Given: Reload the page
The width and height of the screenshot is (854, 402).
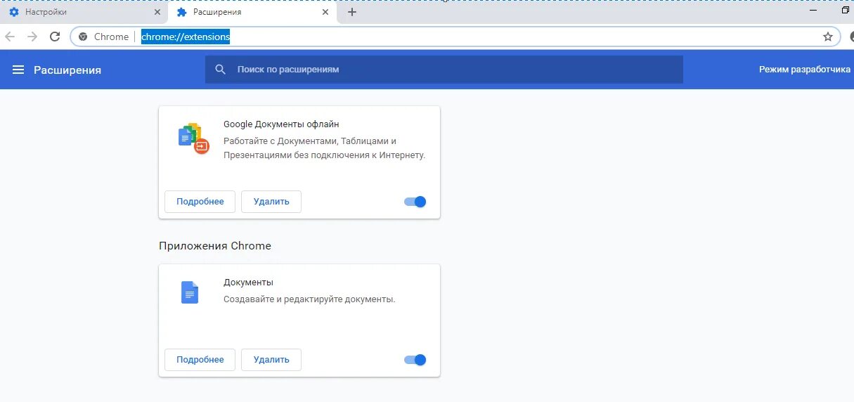Looking at the screenshot, I should click(x=55, y=37).
